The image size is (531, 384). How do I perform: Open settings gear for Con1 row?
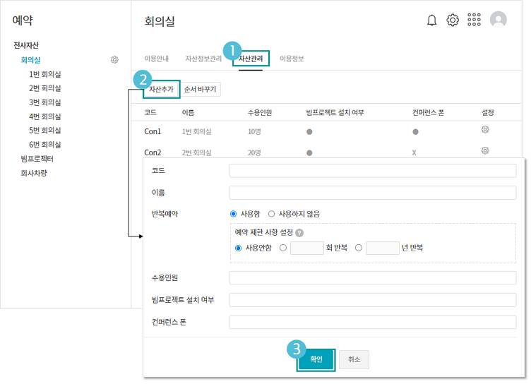(485, 130)
